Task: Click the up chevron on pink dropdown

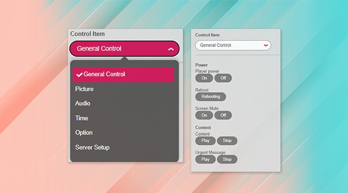Action: tap(171, 49)
